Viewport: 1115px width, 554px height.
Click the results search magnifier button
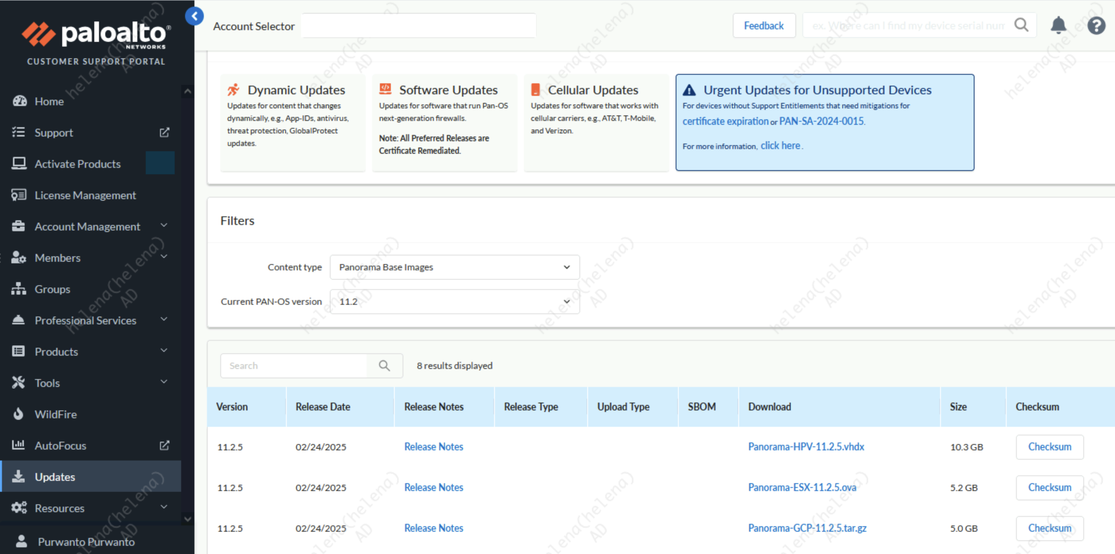coord(384,366)
